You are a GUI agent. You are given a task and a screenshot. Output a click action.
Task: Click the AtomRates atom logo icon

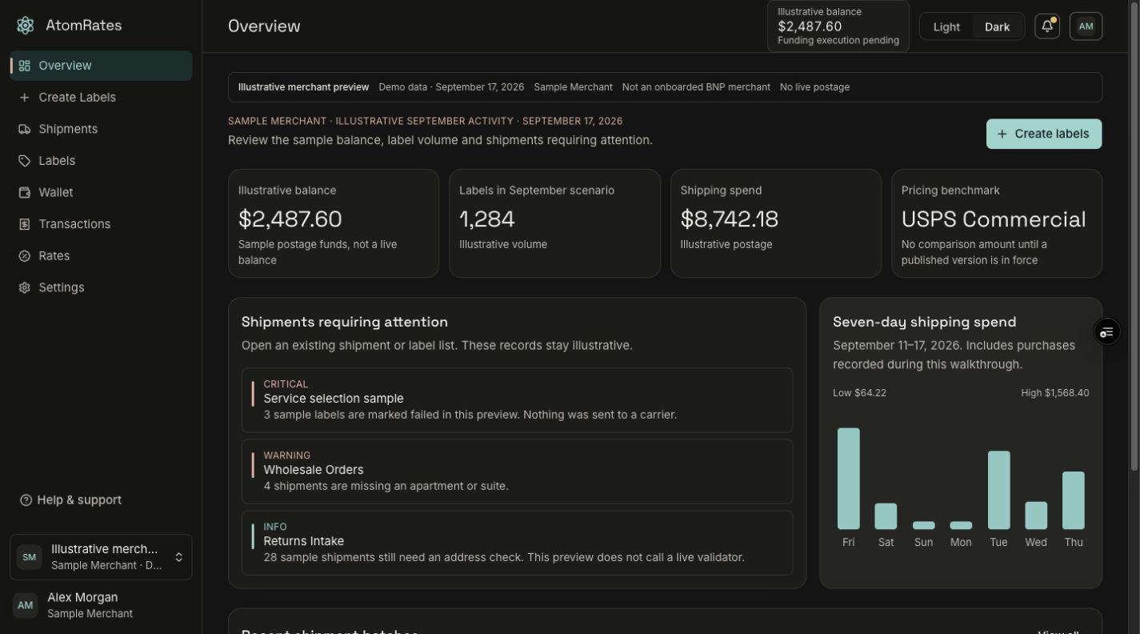25,26
